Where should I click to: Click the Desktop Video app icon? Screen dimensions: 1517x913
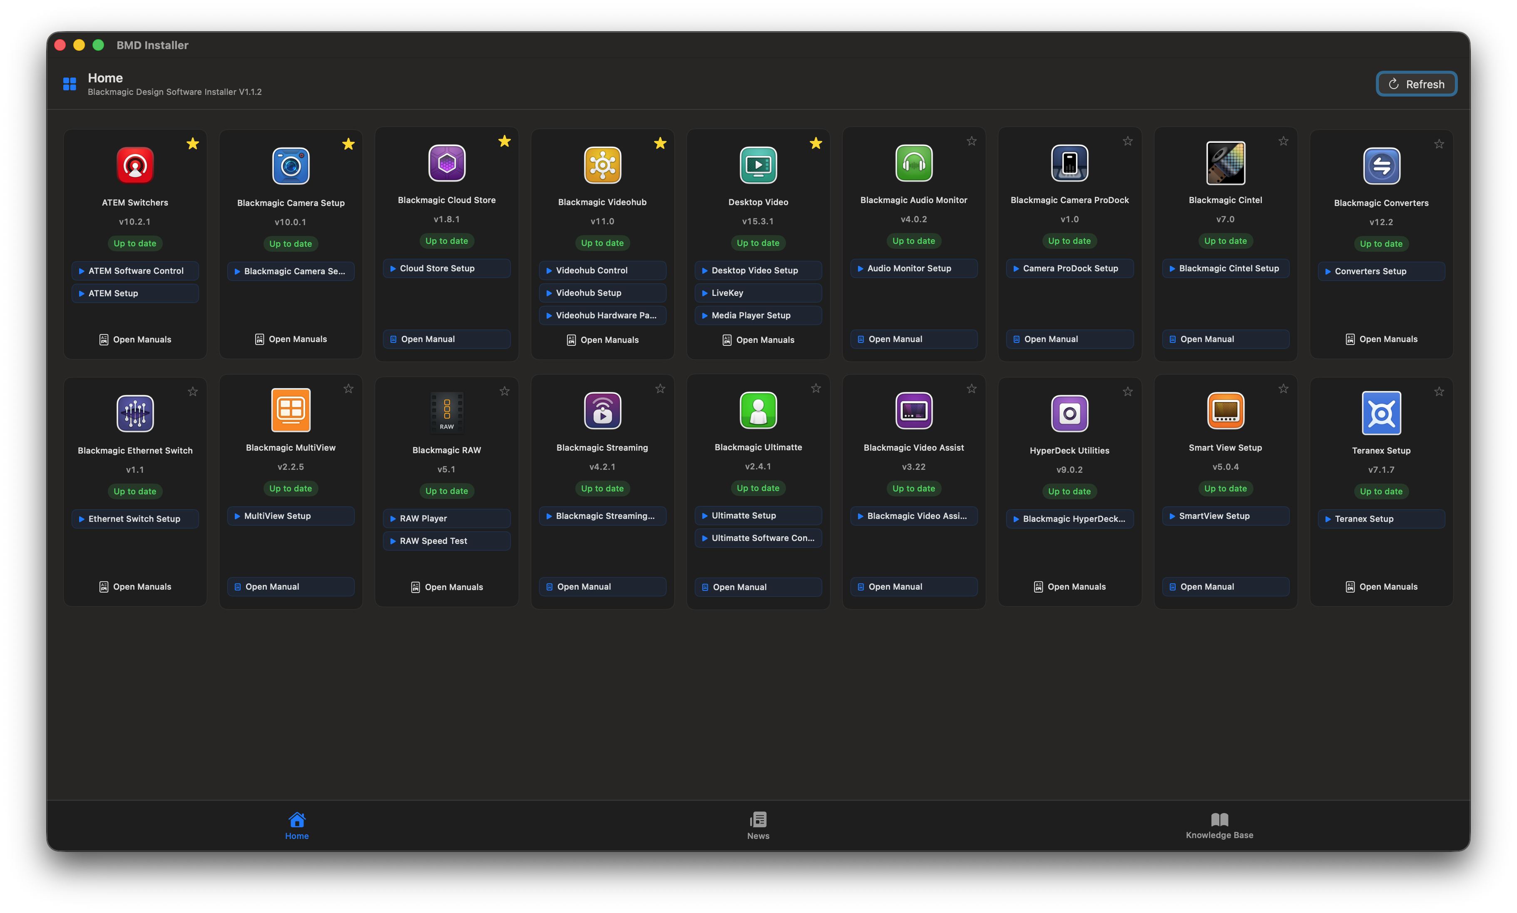[758, 165]
